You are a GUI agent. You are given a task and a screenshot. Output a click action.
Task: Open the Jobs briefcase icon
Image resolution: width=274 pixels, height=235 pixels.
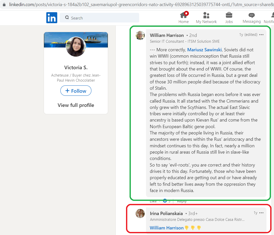(229, 15)
